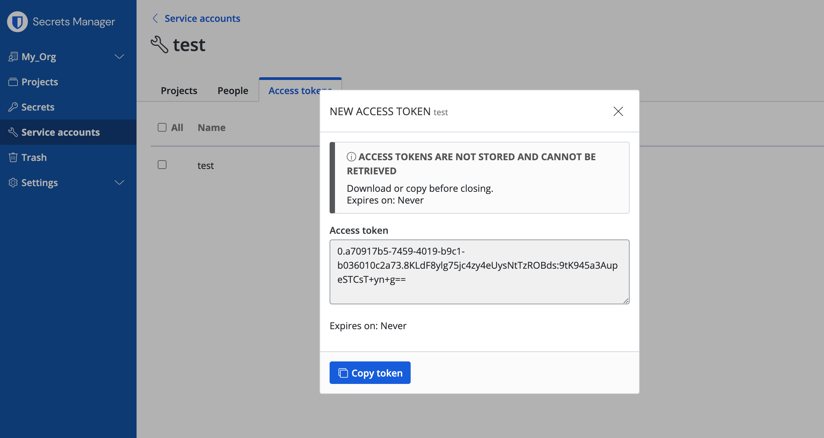Open Service accounts breadcrumb link
This screenshot has height=438, width=824.
[x=202, y=18]
